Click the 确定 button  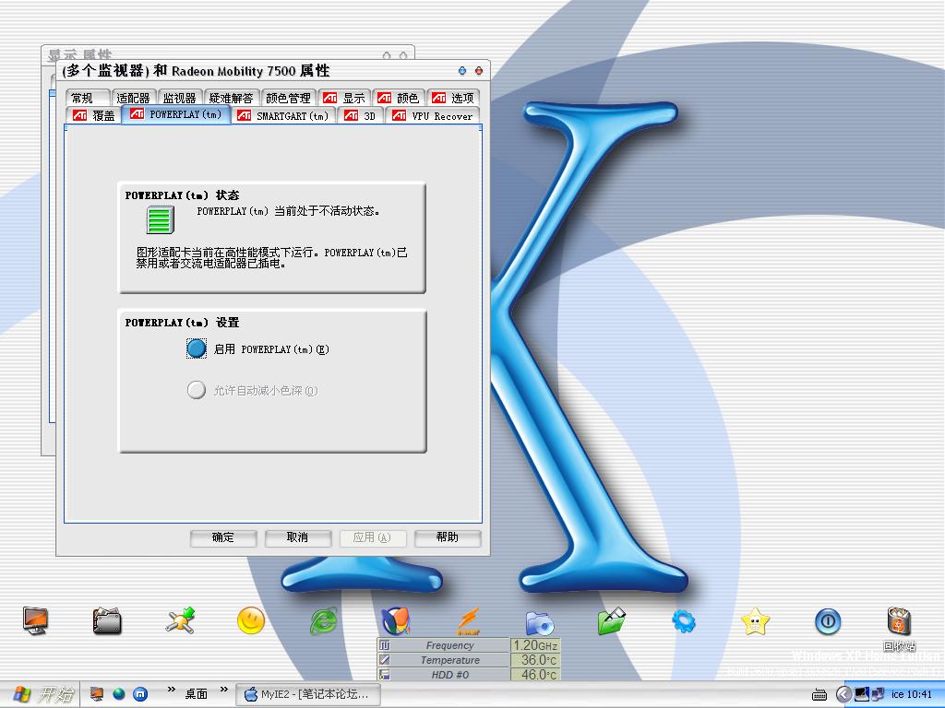coord(223,537)
